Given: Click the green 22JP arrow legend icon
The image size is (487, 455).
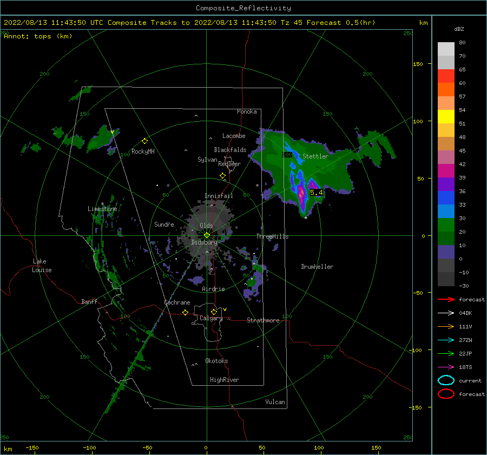Looking at the screenshot, I should click(x=446, y=353).
